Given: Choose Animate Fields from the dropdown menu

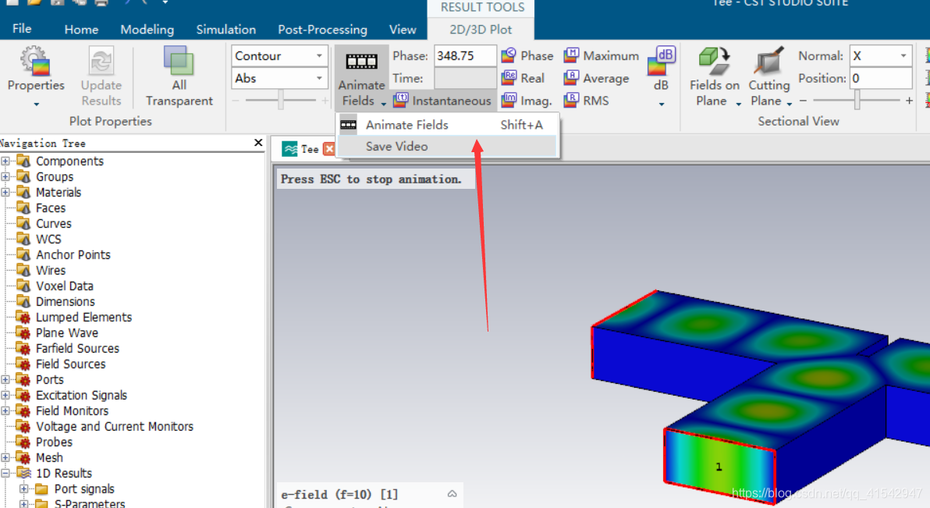Looking at the screenshot, I should click(447, 125).
